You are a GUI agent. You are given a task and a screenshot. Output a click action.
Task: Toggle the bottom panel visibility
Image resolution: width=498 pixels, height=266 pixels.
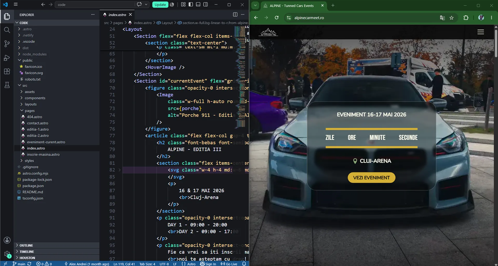198,4
